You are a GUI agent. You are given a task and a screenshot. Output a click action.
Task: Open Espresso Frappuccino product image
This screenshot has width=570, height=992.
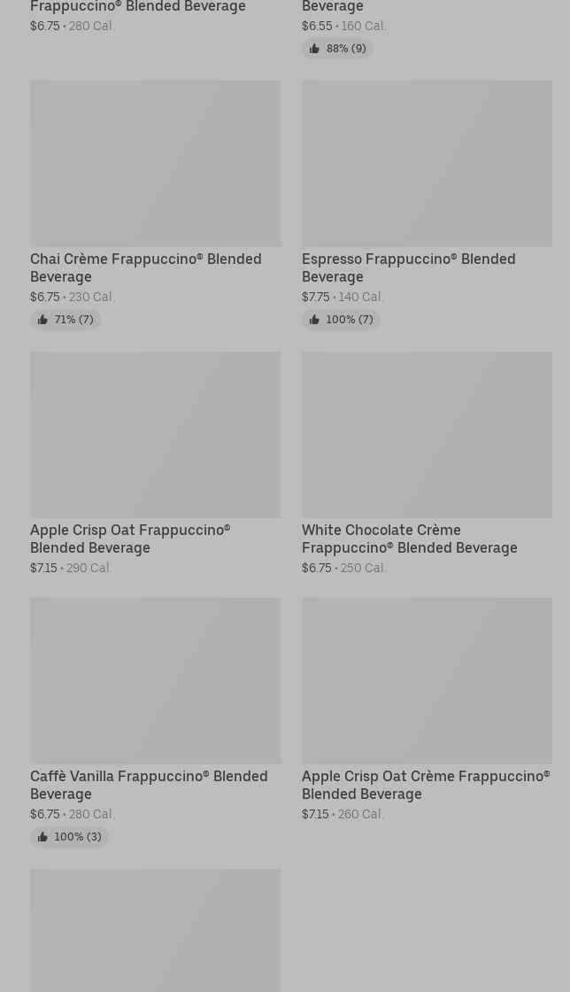[x=427, y=164]
